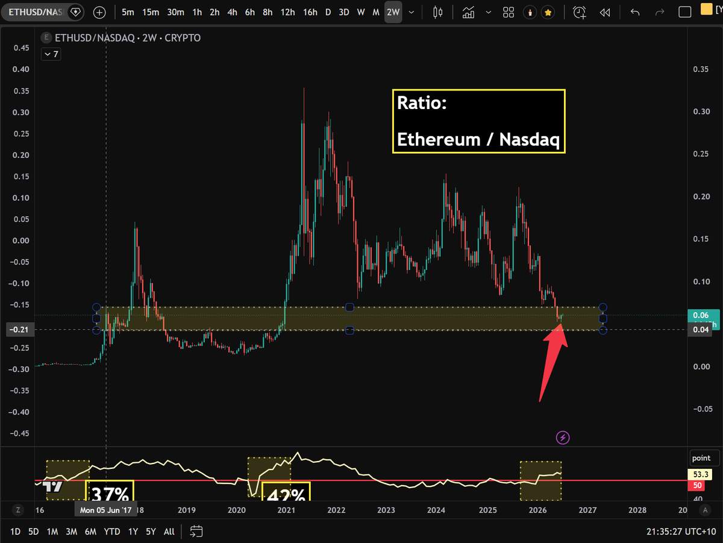Switch to the 5m timeframe
The width and height of the screenshot is (723, 543).
128,12
